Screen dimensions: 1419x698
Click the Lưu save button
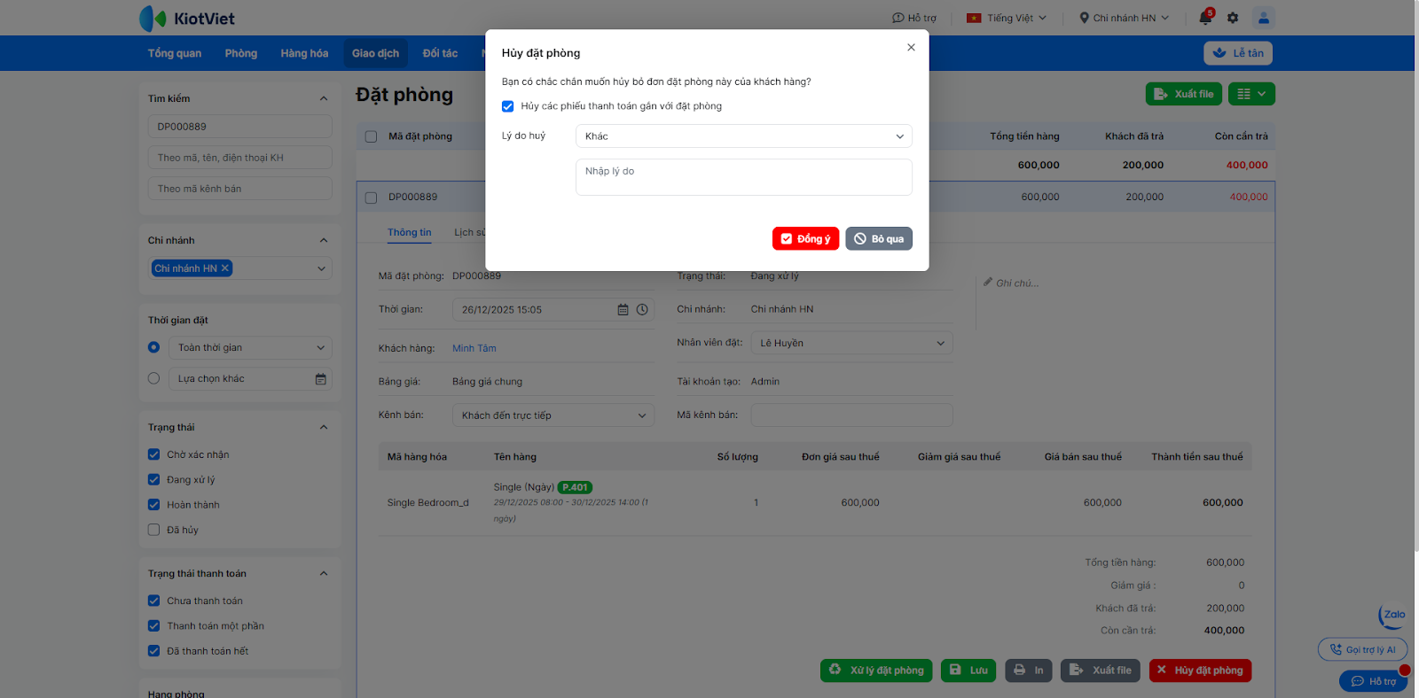(x=968, y=671)
